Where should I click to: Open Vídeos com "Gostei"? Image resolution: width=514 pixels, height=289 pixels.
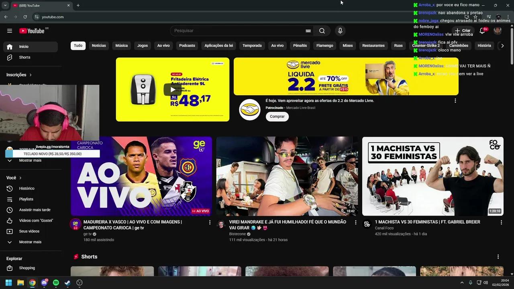pos(31,220)
